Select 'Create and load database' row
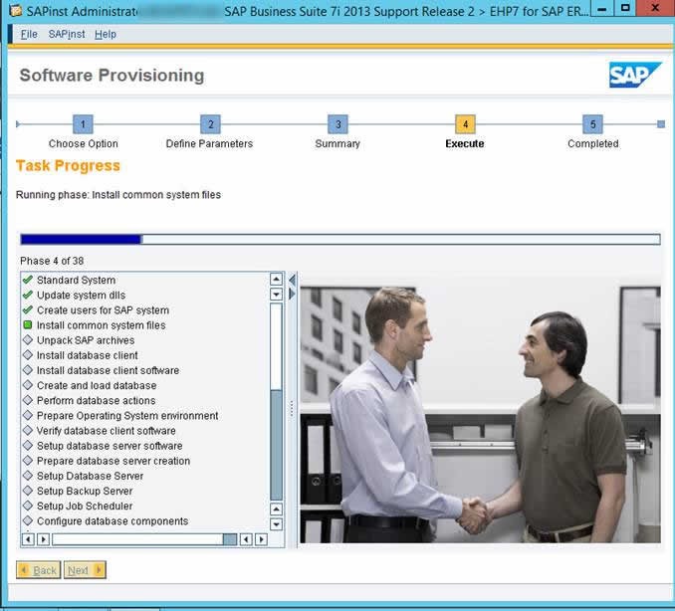Viewport: 675px width, 611px height. pyautogui.click(x=144, y=385)
